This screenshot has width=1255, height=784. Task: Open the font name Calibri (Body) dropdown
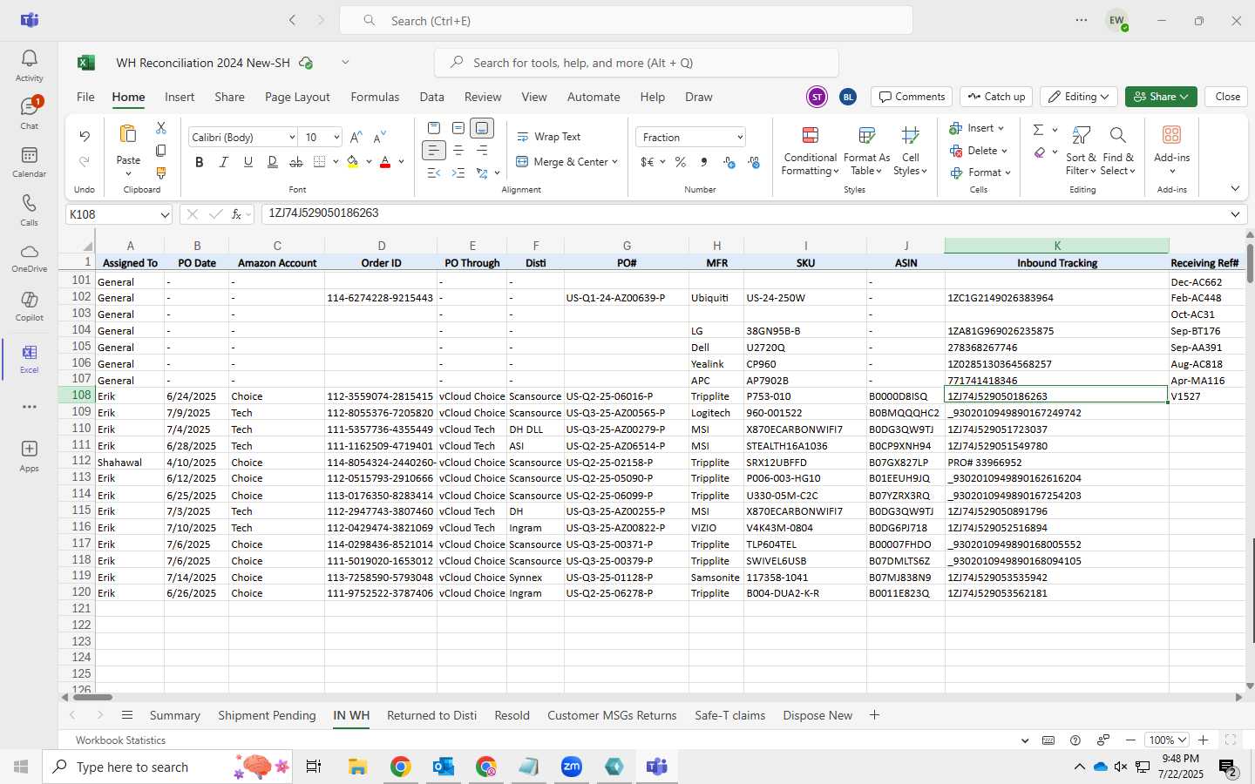[292, 138]
